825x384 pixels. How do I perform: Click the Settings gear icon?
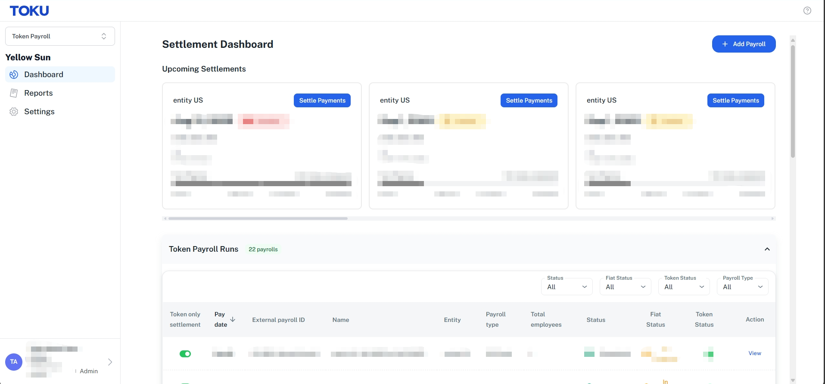tap(14, 112)
